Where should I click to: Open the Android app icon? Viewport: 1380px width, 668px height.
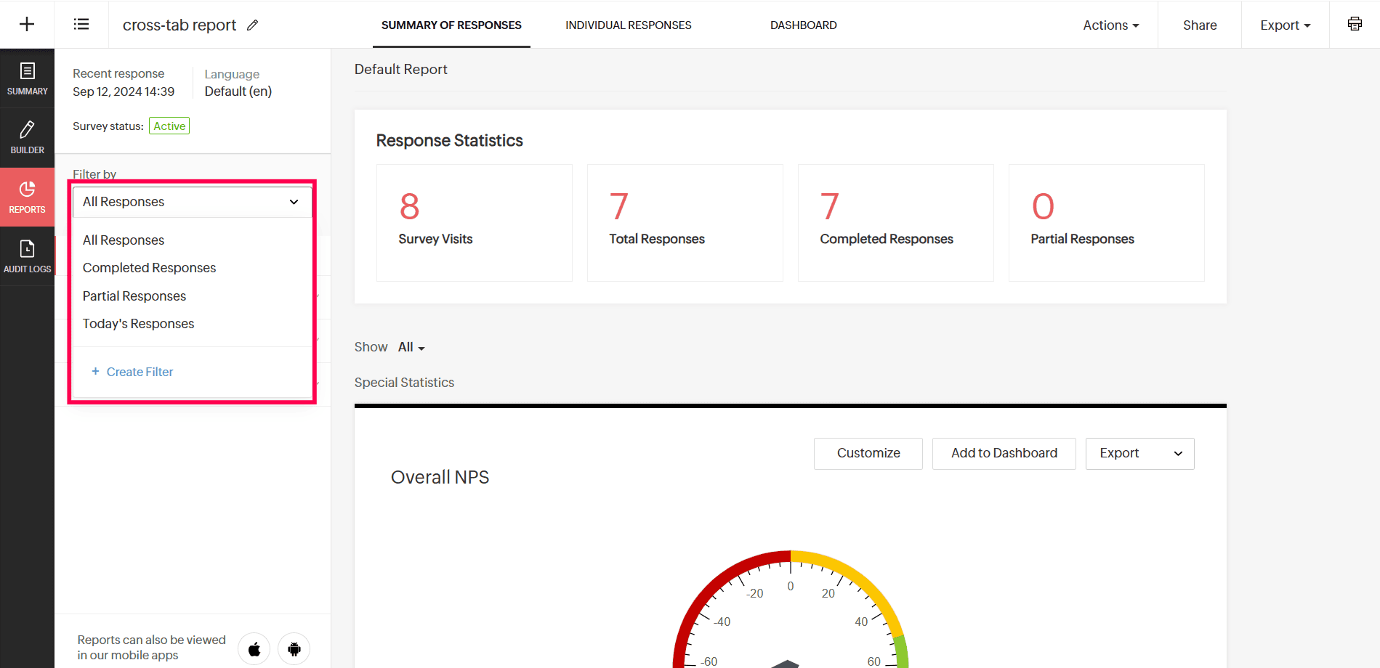[x=294, y=648]
